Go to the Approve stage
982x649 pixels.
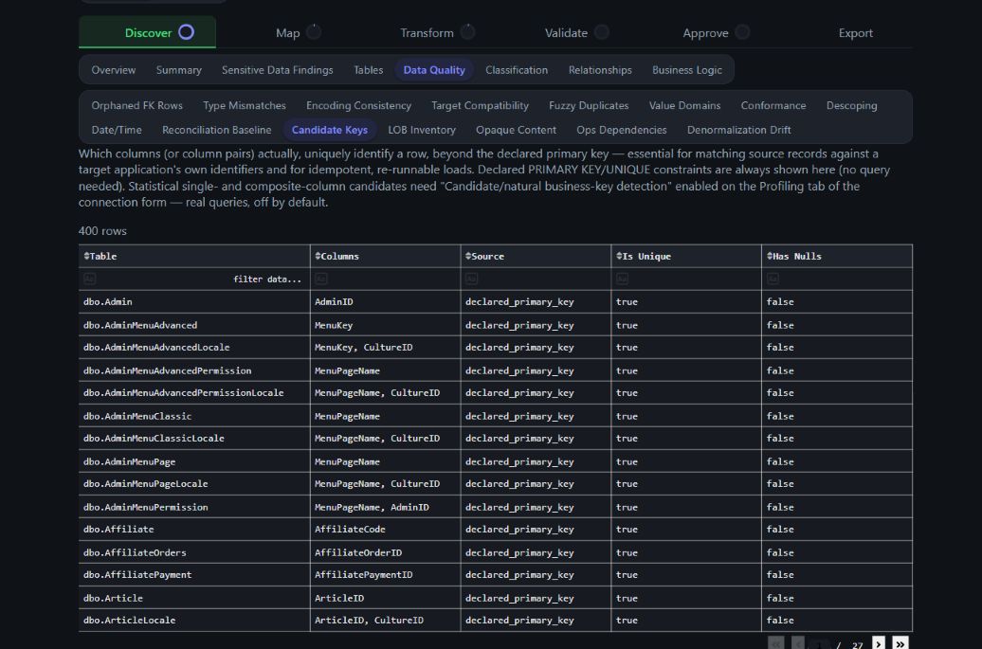pyautogui.click(x=705, y=32)
